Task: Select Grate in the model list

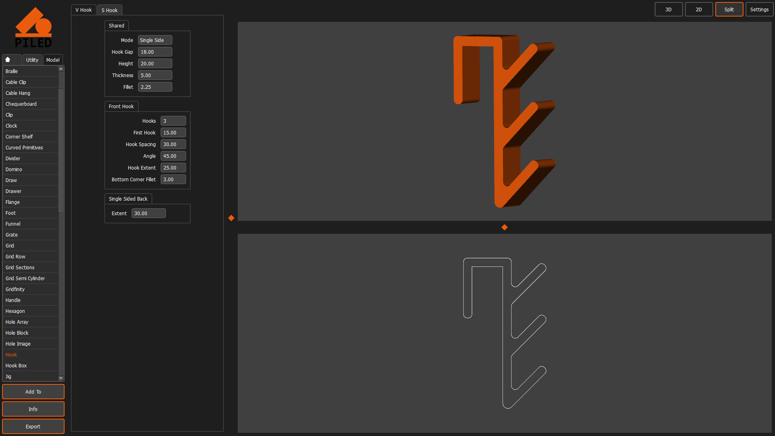Action: tap(30, 235)
